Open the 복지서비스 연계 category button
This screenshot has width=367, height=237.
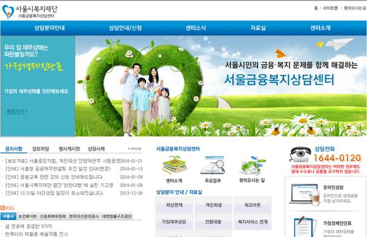tap(252, 222)
